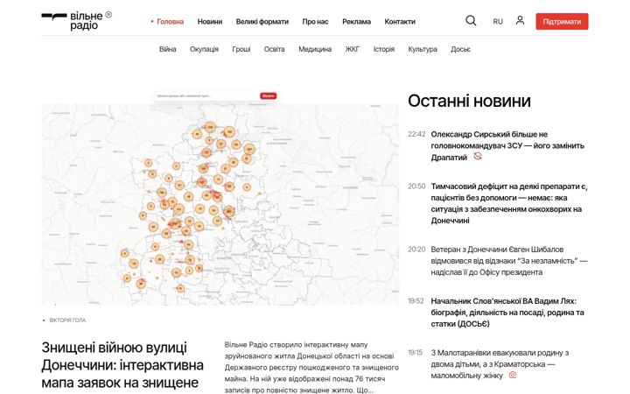This screenshot has height=394, width=630.
Task: Select the Досьє category
Action: [x=460, y=49]
